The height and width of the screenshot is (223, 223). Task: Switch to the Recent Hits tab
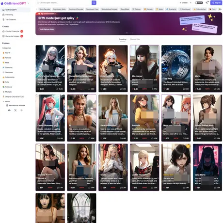point(135,39)
